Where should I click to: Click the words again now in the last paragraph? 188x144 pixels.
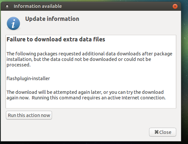click(18, 98)
